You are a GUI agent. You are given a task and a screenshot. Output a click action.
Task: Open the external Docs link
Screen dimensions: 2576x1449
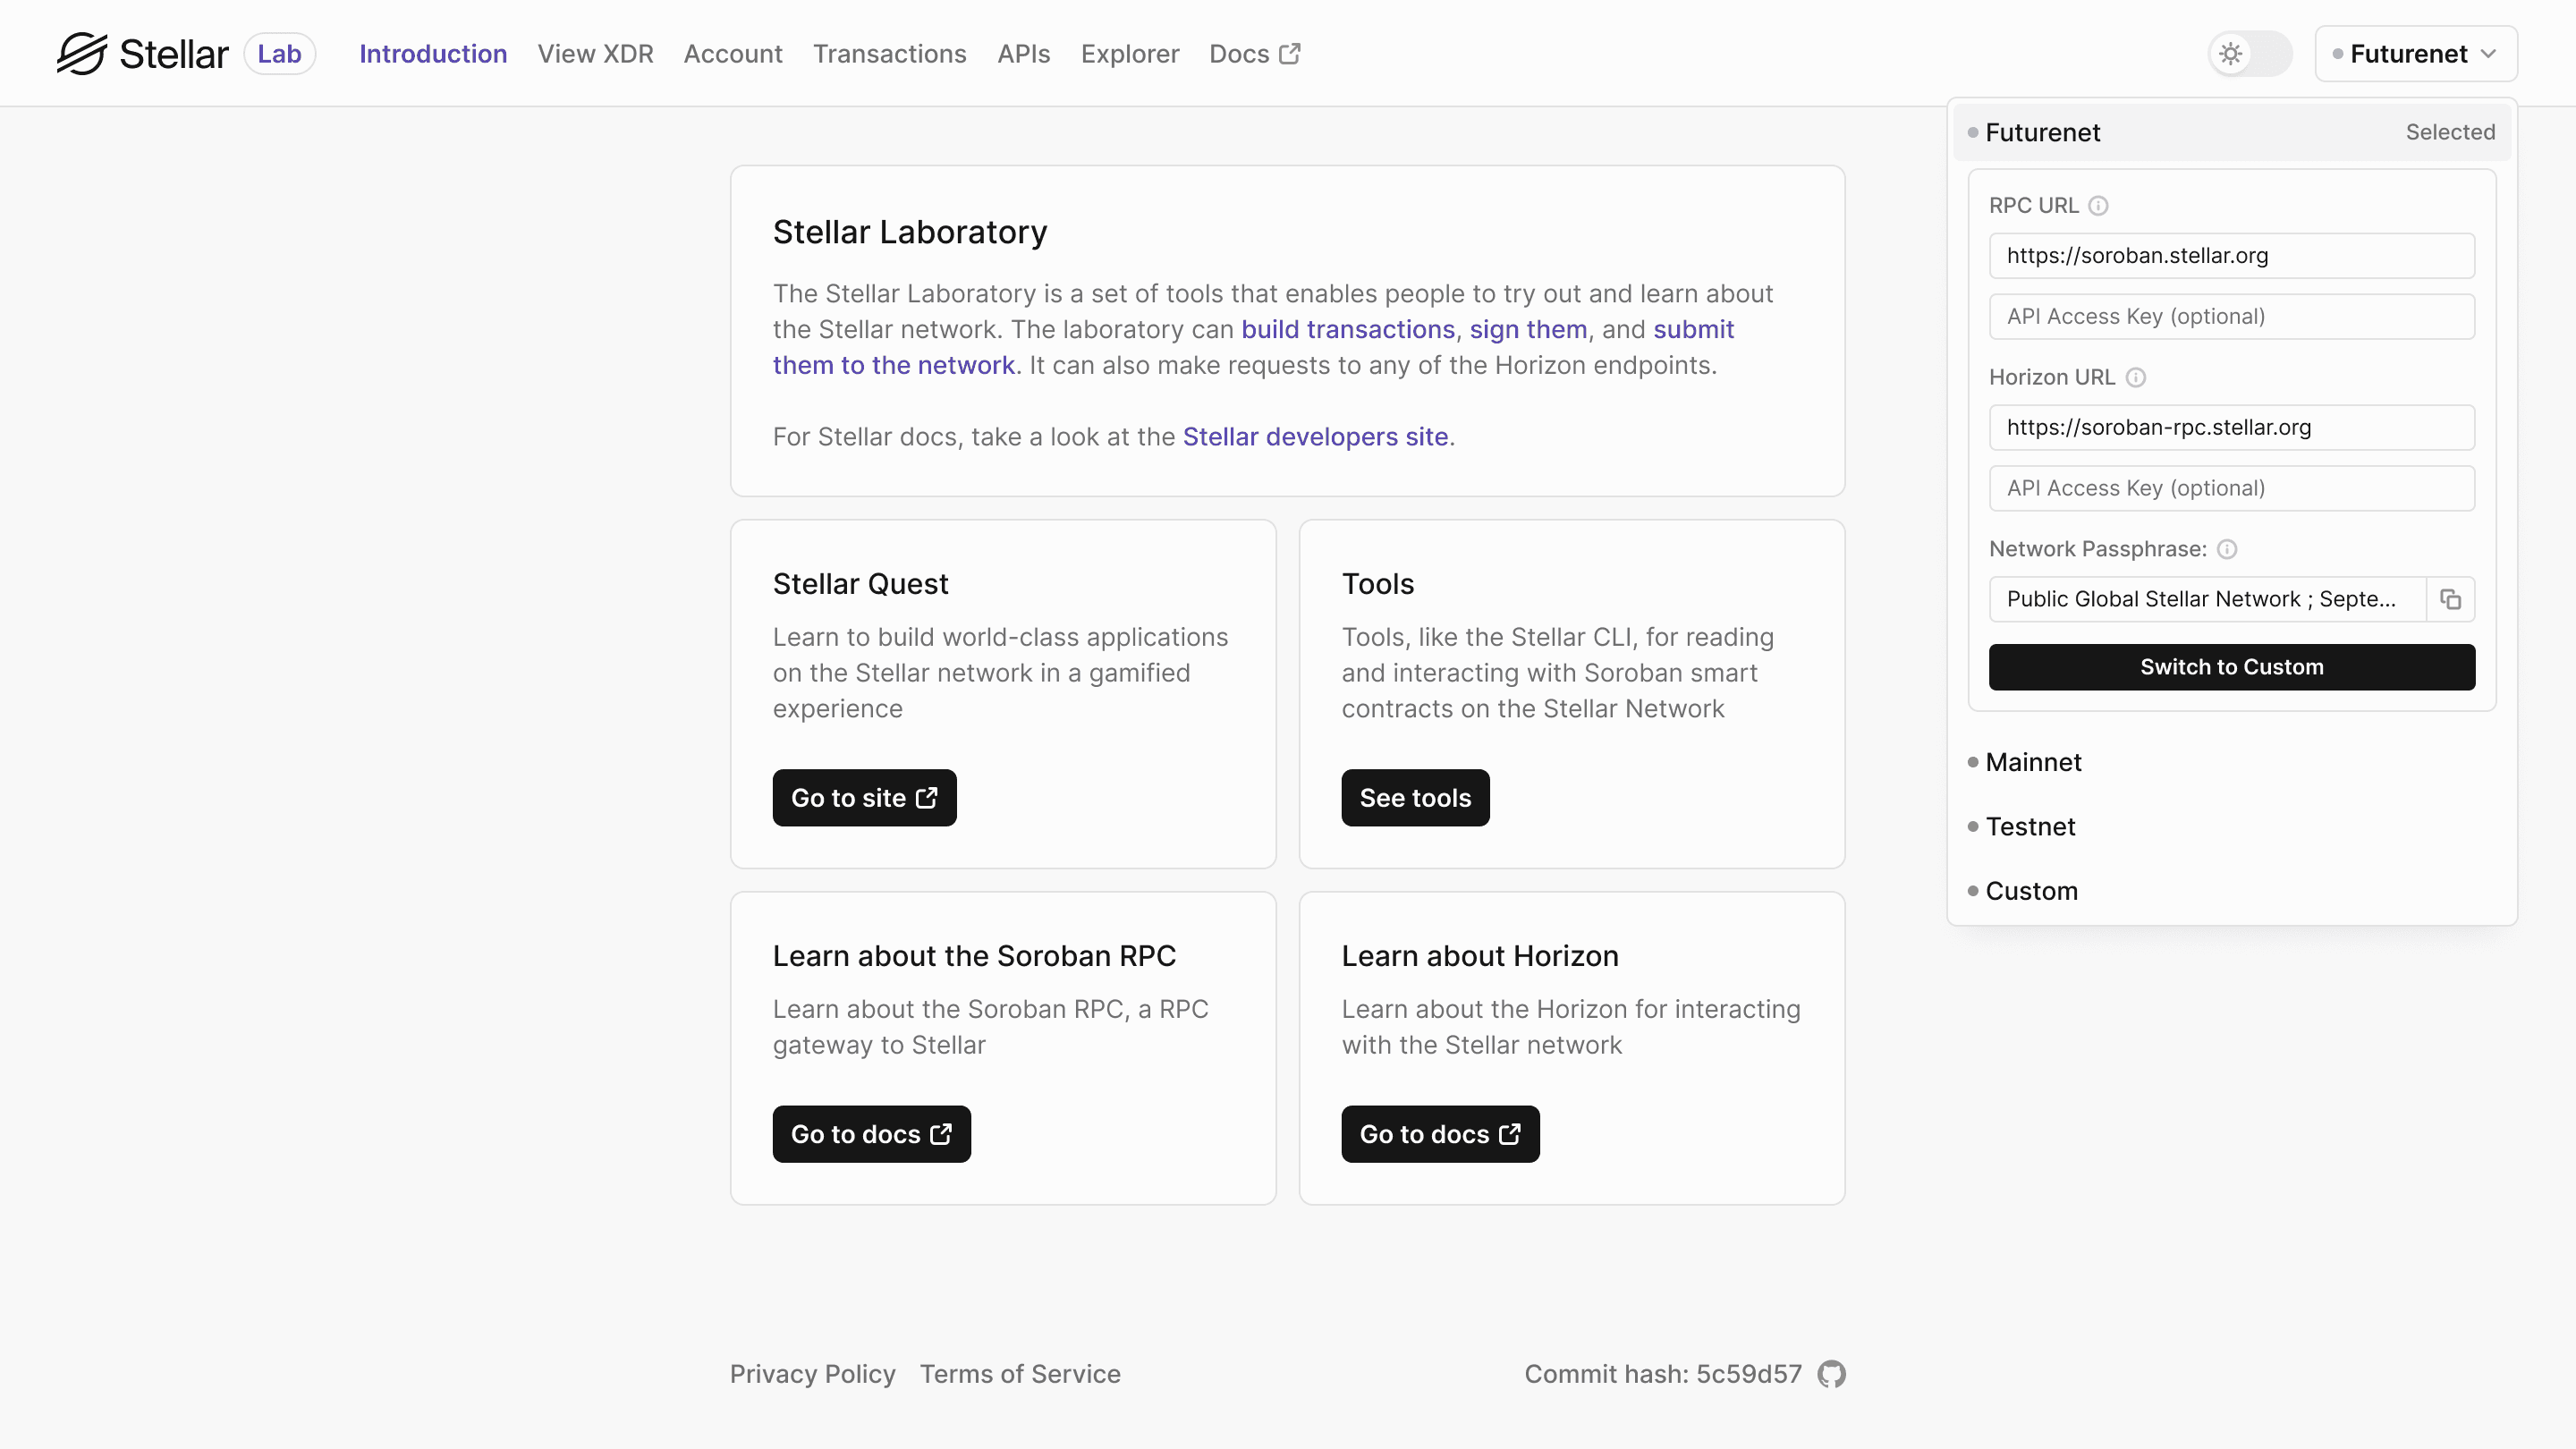click(1255, 54)
